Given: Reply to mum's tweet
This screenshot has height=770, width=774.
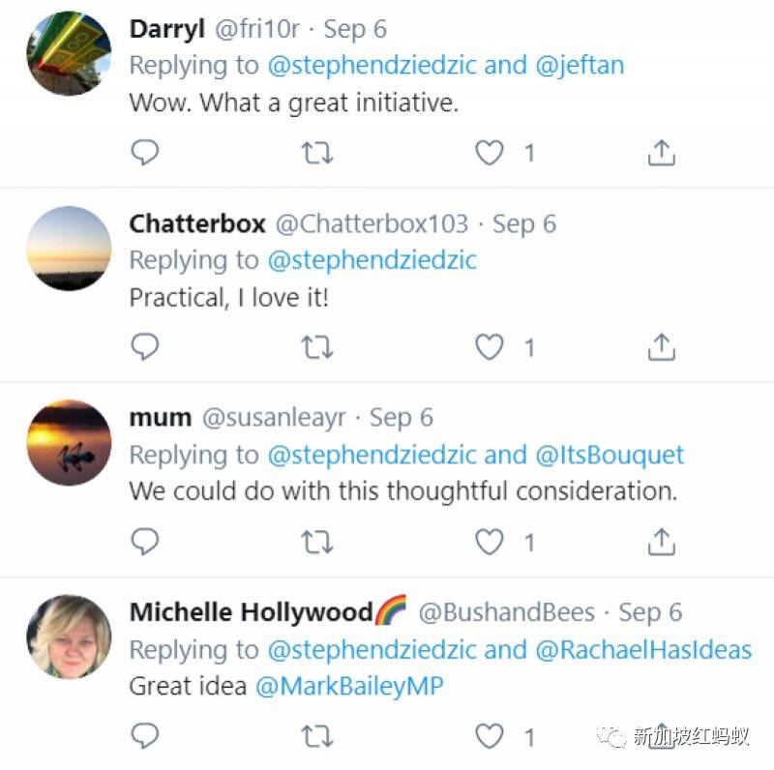Looking at the screenshot, I should pos(144,541).
